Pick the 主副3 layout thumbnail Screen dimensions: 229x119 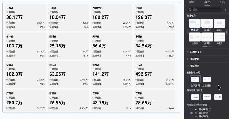coord(219,23)
